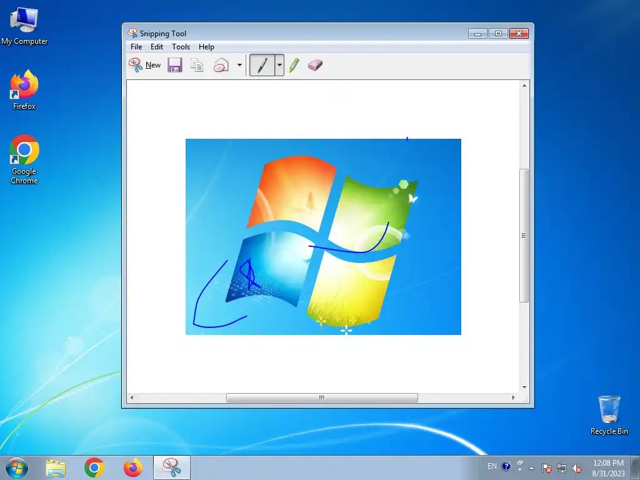The image size is (640, 480).
Task: Open the Windows Start menu
Action: [x=17, y=467]
